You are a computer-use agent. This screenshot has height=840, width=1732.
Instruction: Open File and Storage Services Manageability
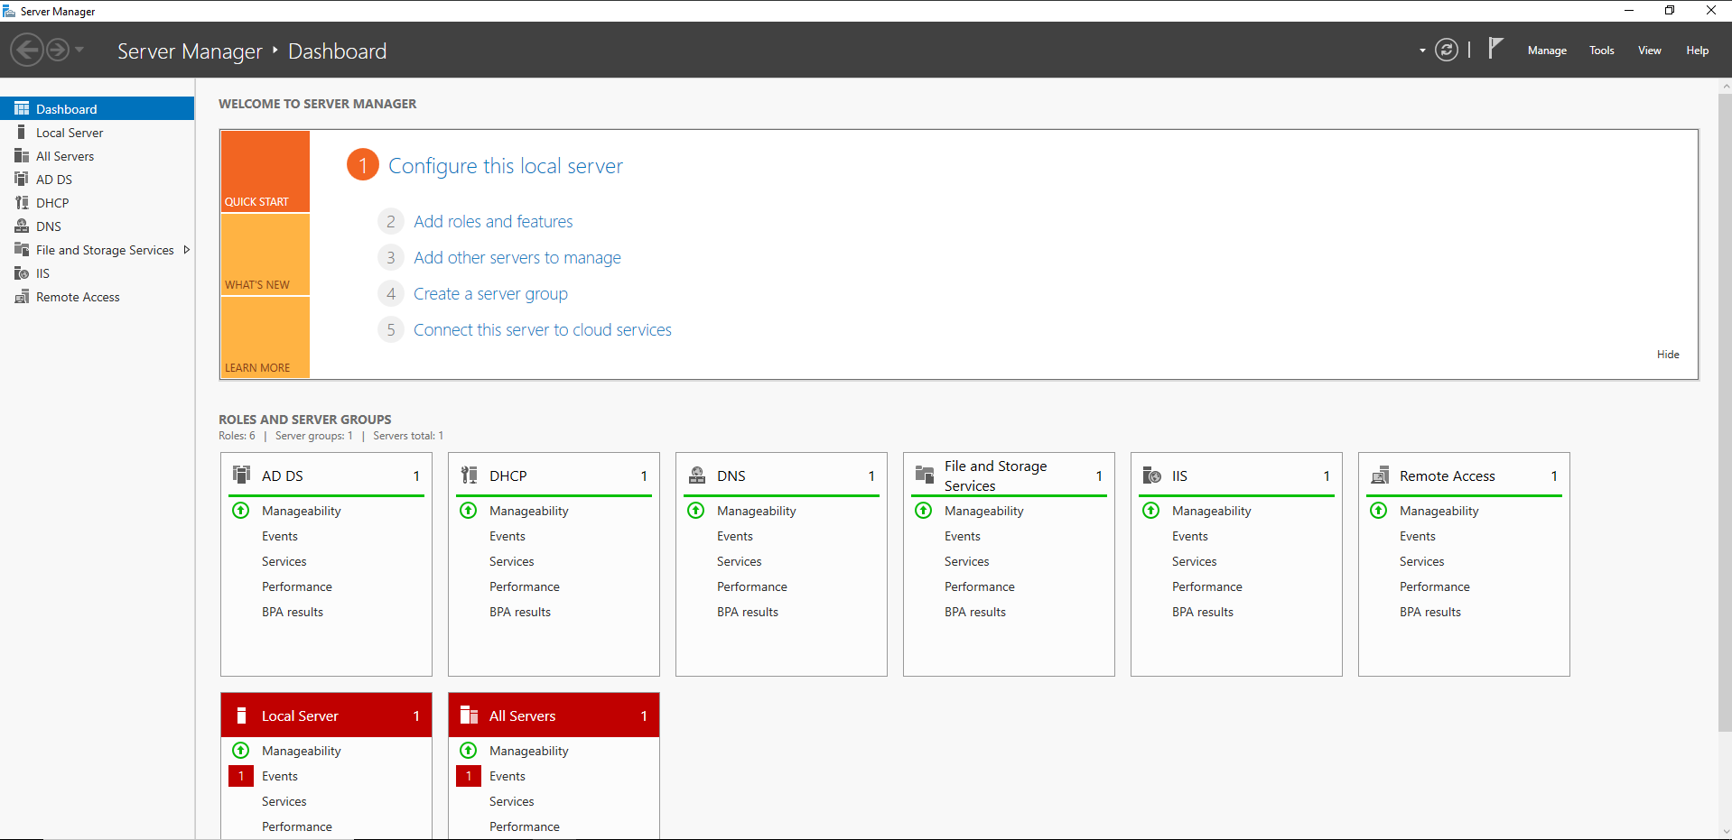[984, 511]
